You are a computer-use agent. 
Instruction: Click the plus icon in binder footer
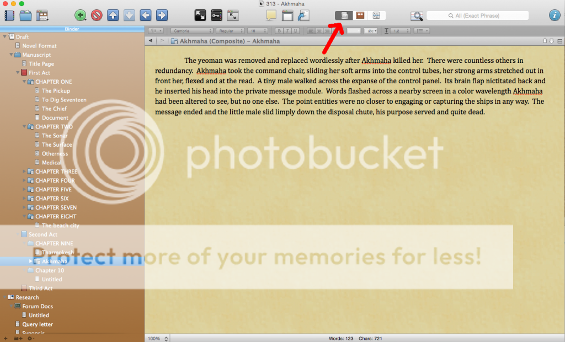pyautogui.click(x=6, y=338)
